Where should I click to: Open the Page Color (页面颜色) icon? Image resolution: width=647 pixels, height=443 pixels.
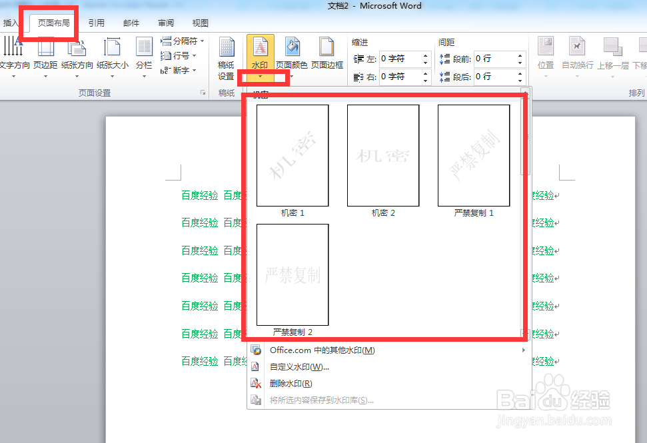pos(292,46)
